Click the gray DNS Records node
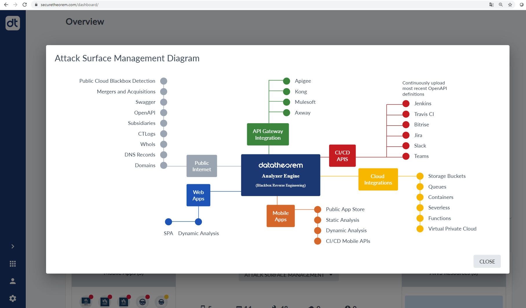Screen dimensions: 526x308 (164, 155)
